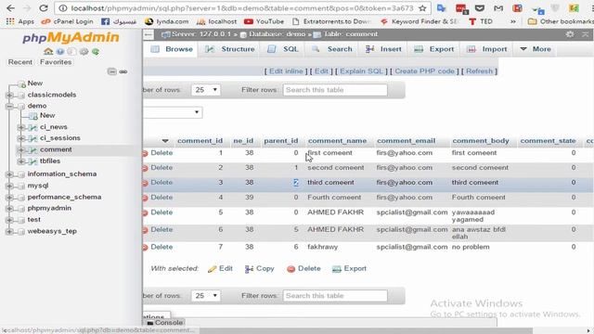The image size is (594, 334).
Task: Open the Import tab
Action: click(486, 49)
